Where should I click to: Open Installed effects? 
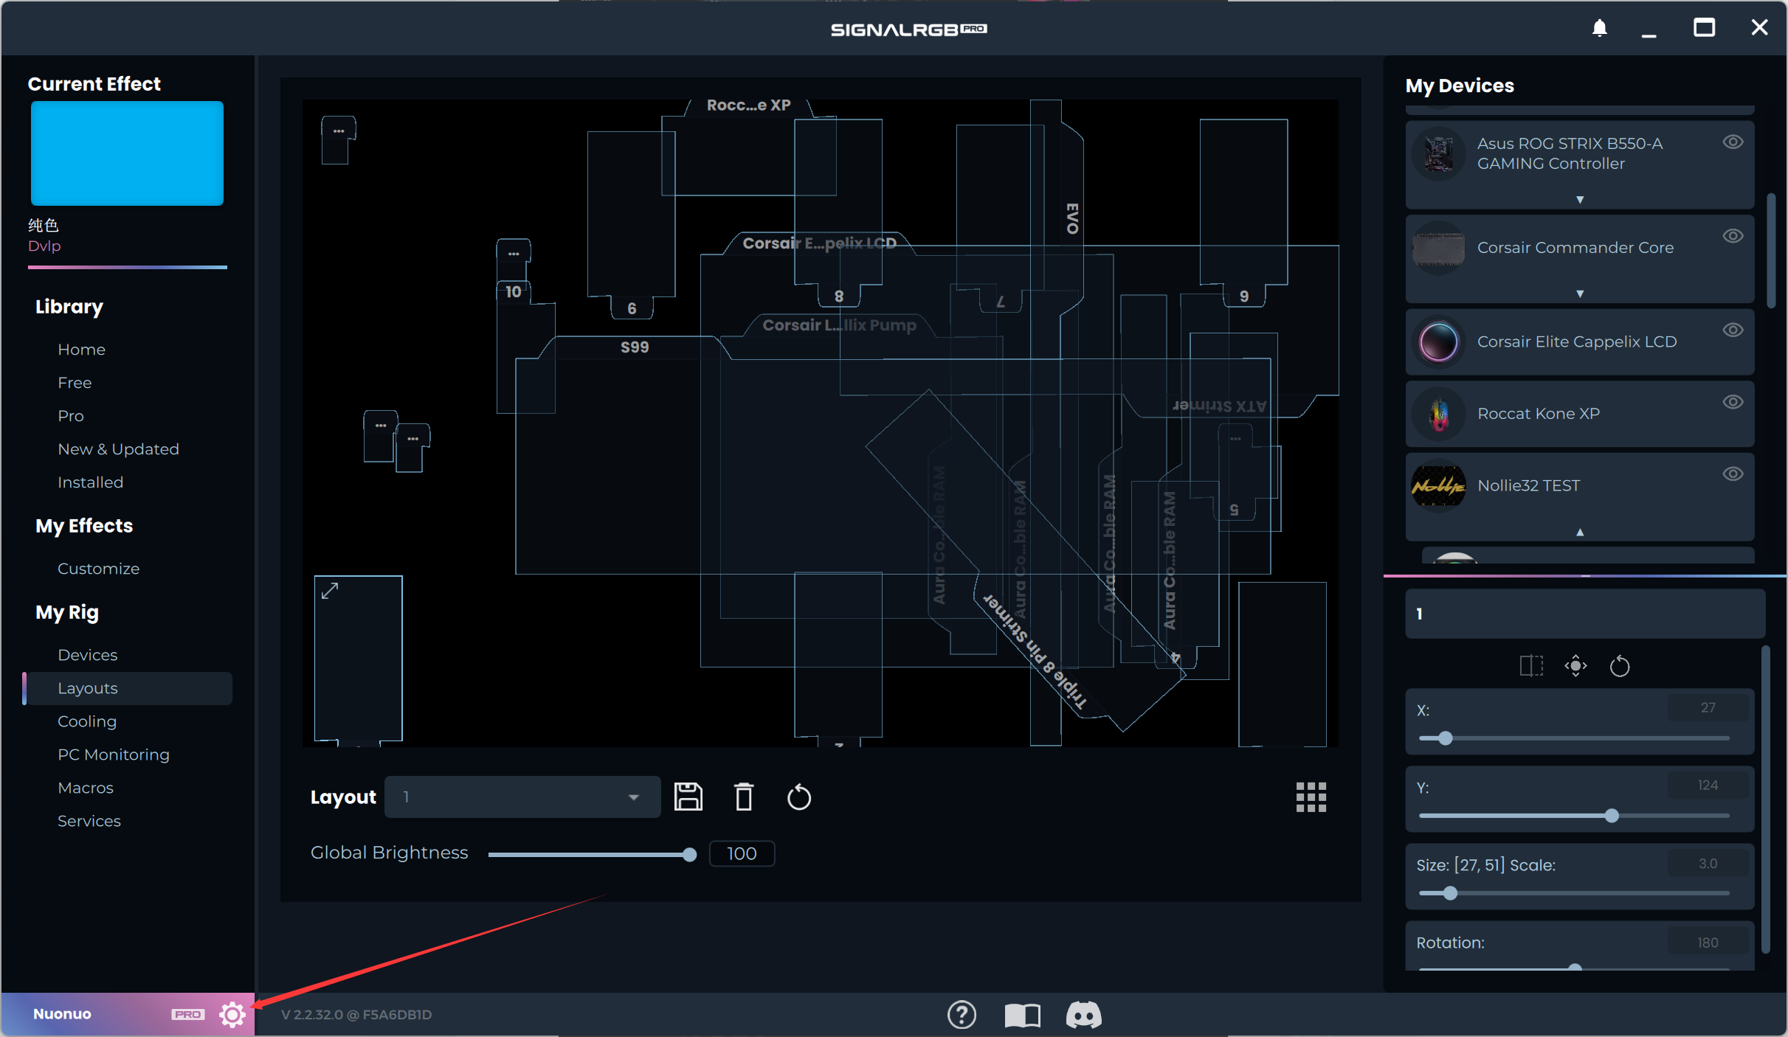tap(90, 482)
